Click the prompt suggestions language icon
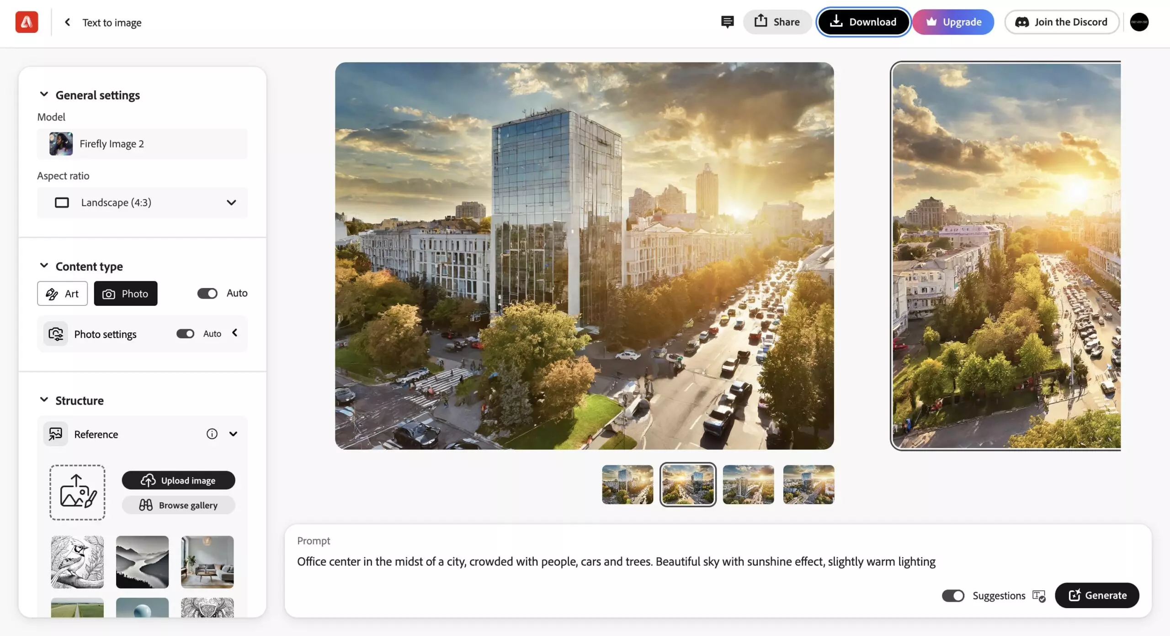 tap(1039, 596)
